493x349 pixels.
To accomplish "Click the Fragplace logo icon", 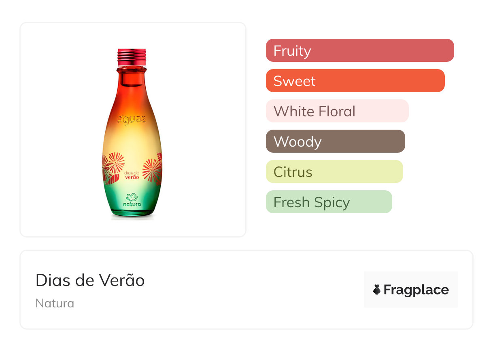I will point(377,290).
